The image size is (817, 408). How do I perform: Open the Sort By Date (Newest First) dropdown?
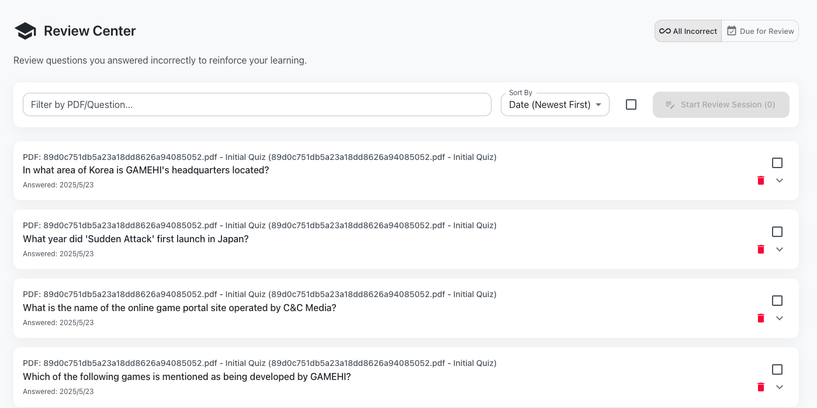point(555,105)
